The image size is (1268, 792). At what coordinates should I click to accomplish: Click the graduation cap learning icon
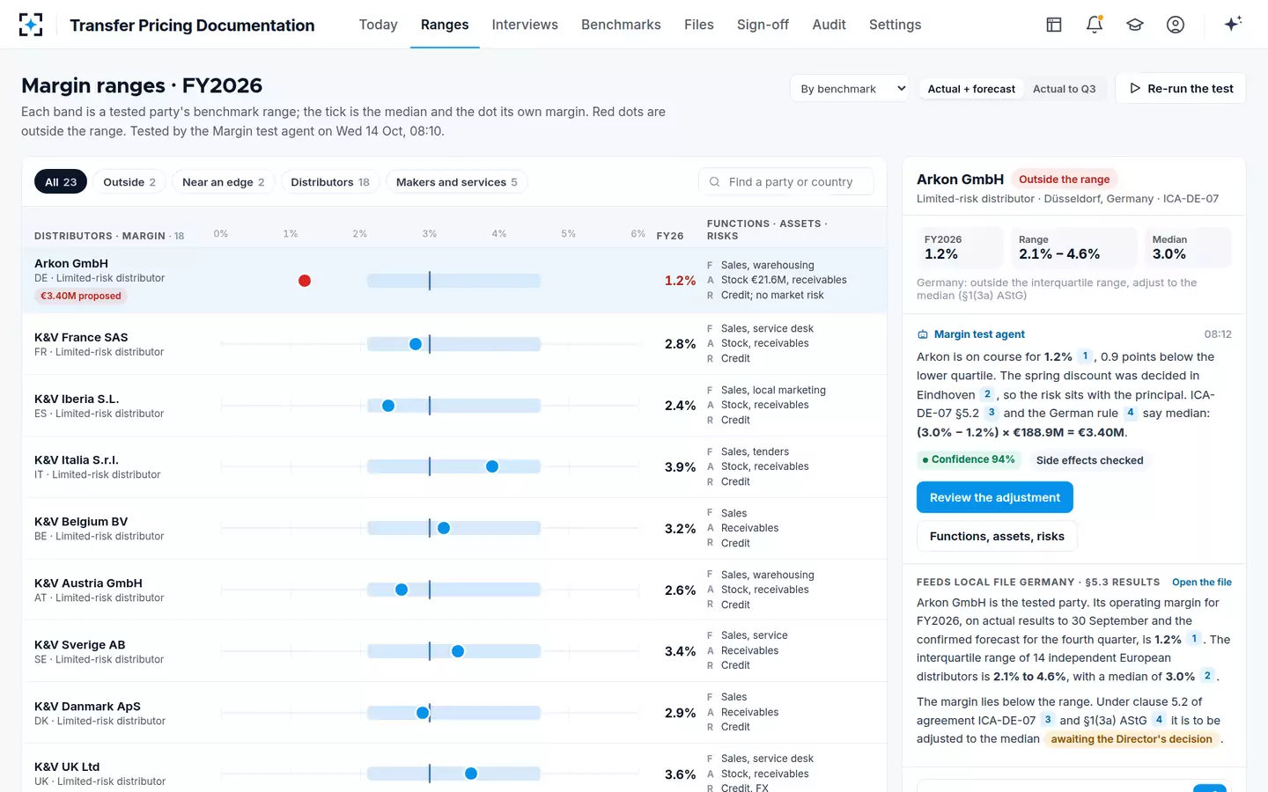1135,25
